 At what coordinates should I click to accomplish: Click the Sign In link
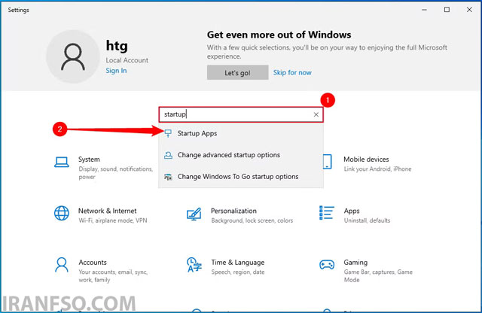tap(116, 71)
